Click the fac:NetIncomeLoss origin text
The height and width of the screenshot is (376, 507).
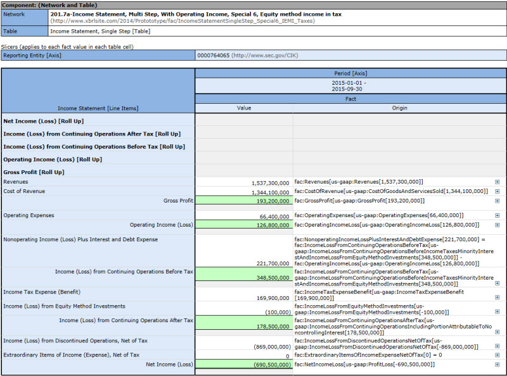click(x=365, y=365)
